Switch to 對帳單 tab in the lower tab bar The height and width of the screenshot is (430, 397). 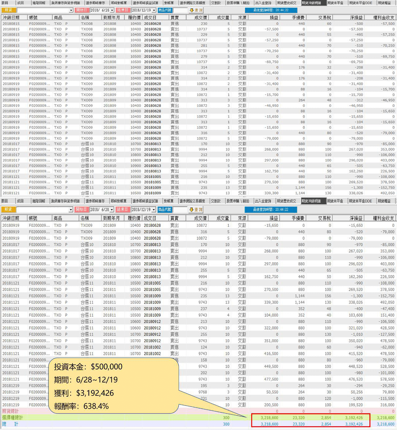coord(169,201)
